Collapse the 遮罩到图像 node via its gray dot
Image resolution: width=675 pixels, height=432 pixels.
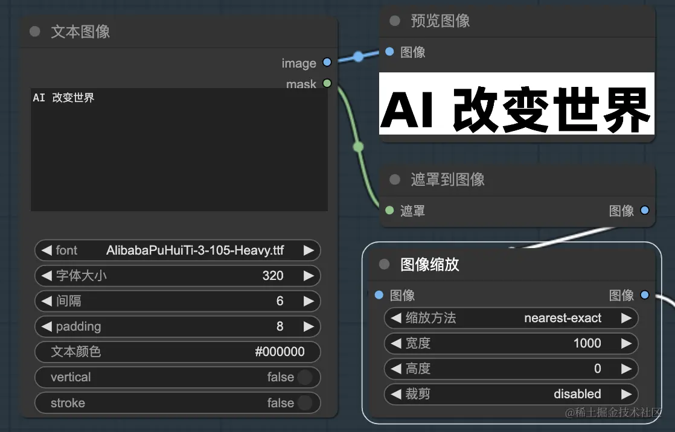coord(395,179)
